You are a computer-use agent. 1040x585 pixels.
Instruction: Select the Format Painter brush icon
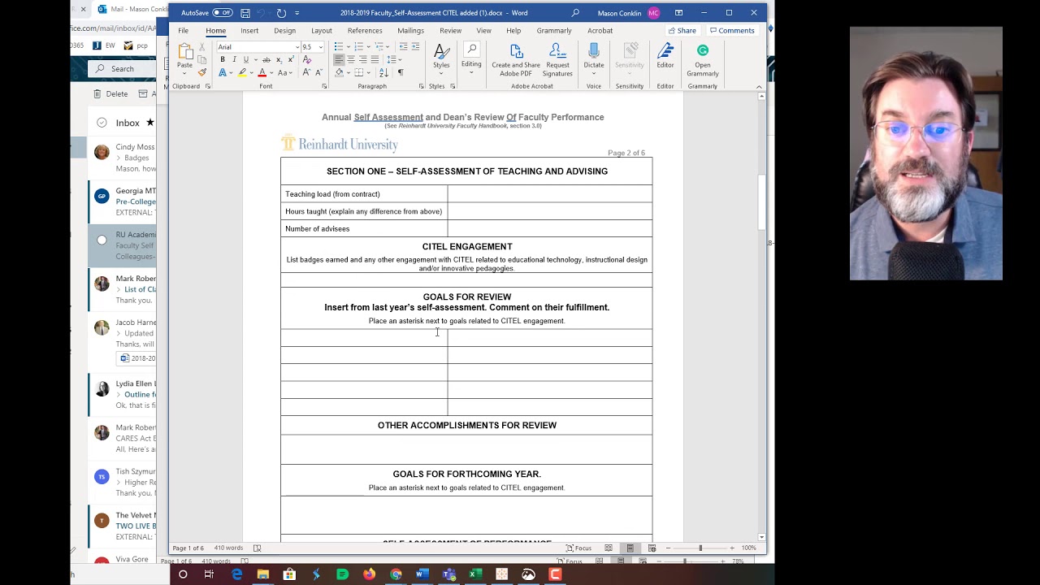pos(202,72)
